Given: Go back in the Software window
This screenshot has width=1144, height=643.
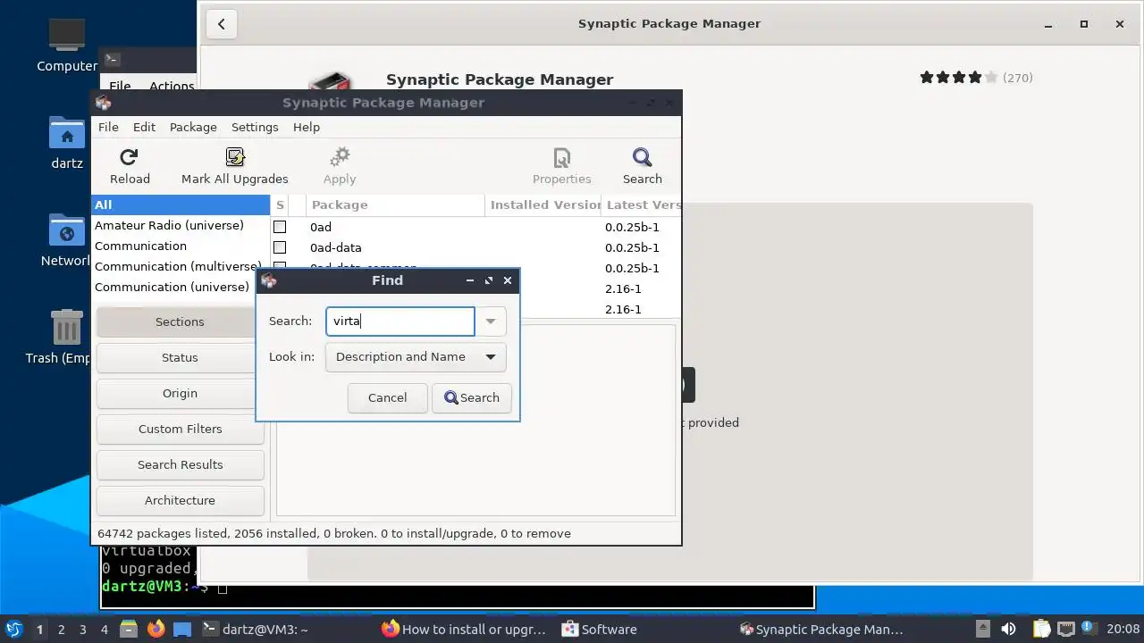Looking at the screenshot, I should point(222,24).
